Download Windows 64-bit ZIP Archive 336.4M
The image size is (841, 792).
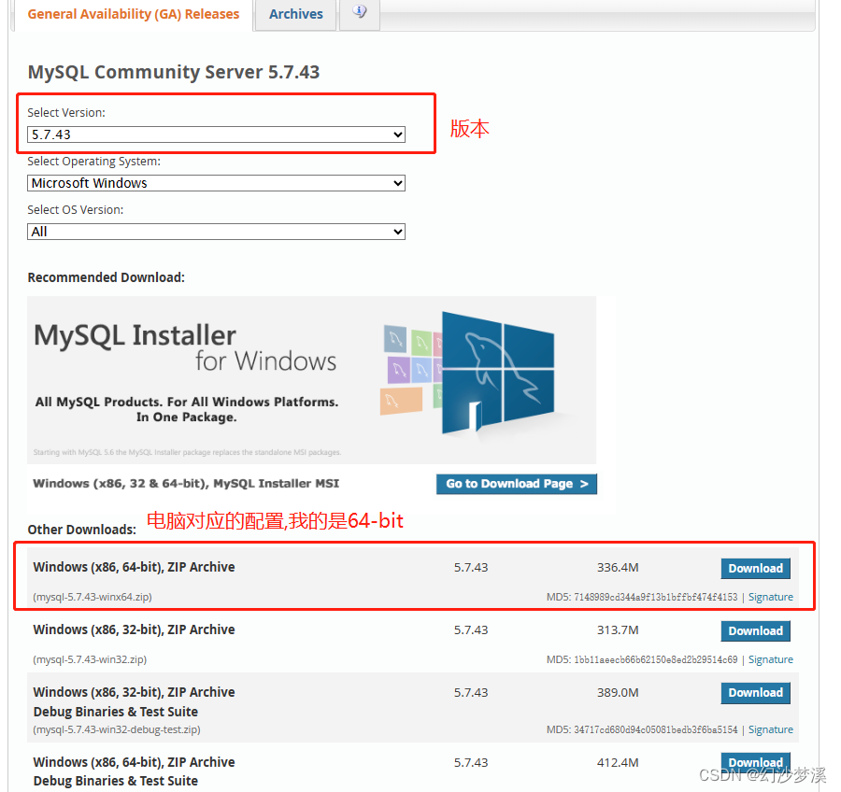[755, 569]
